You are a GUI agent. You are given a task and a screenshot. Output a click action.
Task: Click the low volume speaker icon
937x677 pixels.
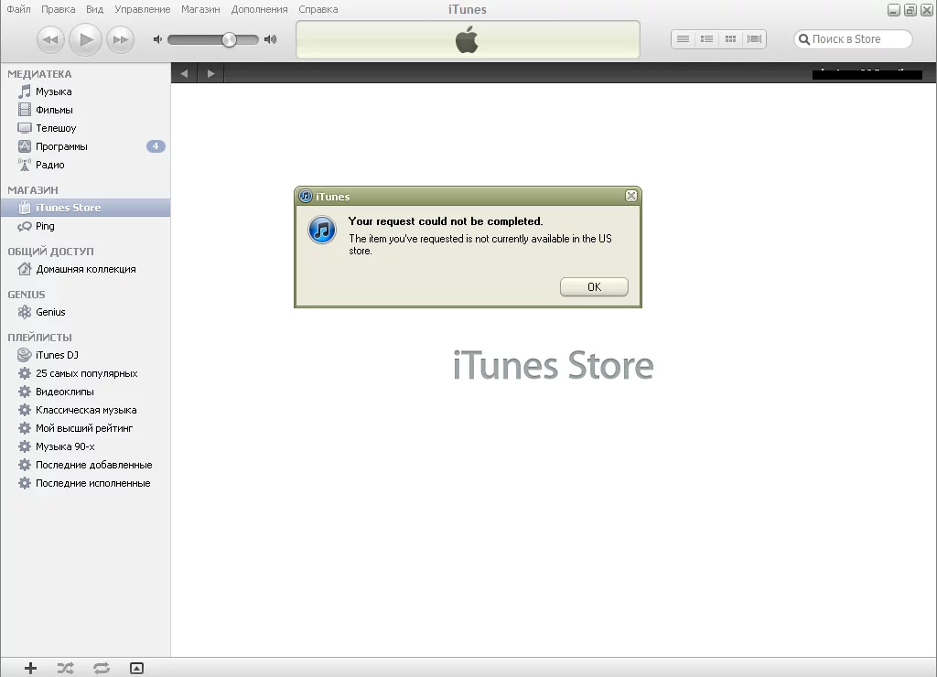[x=157, y=39]
